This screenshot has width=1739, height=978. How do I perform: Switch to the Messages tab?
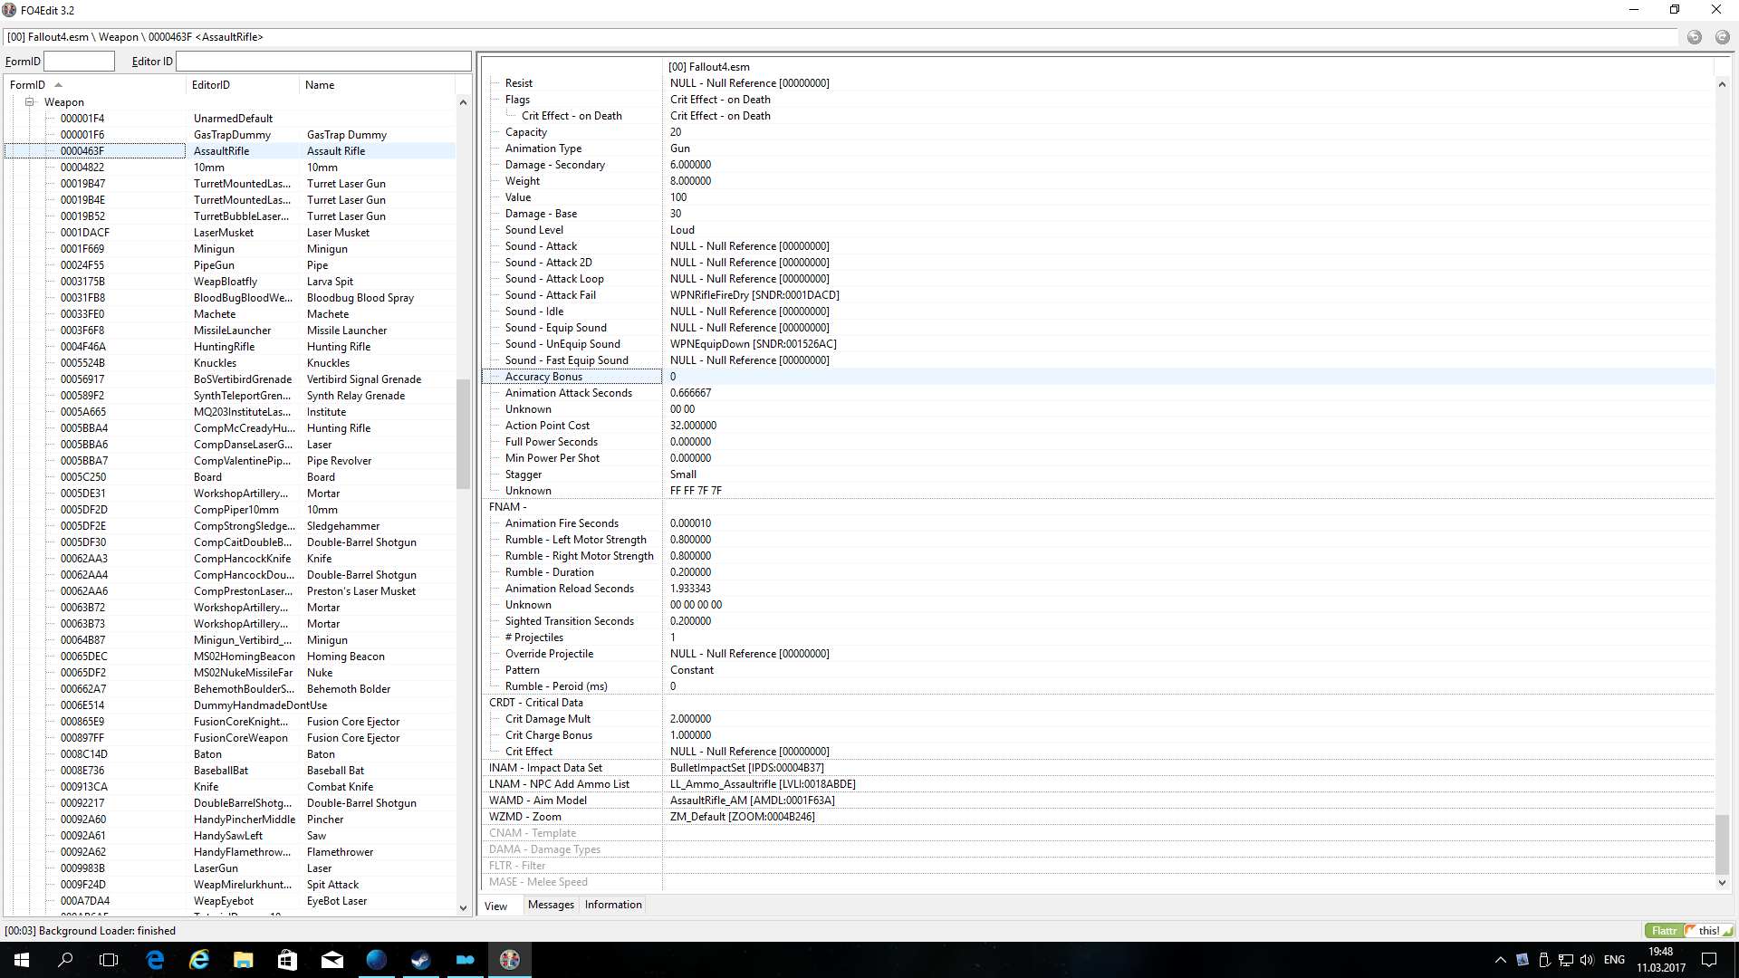551,905
